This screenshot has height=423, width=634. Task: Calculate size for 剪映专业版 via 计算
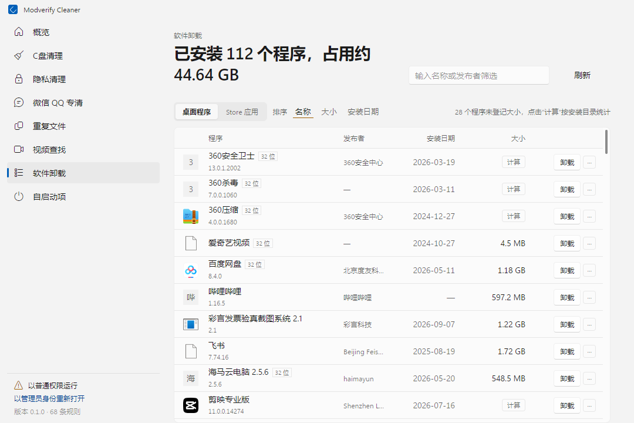(514, 405)
